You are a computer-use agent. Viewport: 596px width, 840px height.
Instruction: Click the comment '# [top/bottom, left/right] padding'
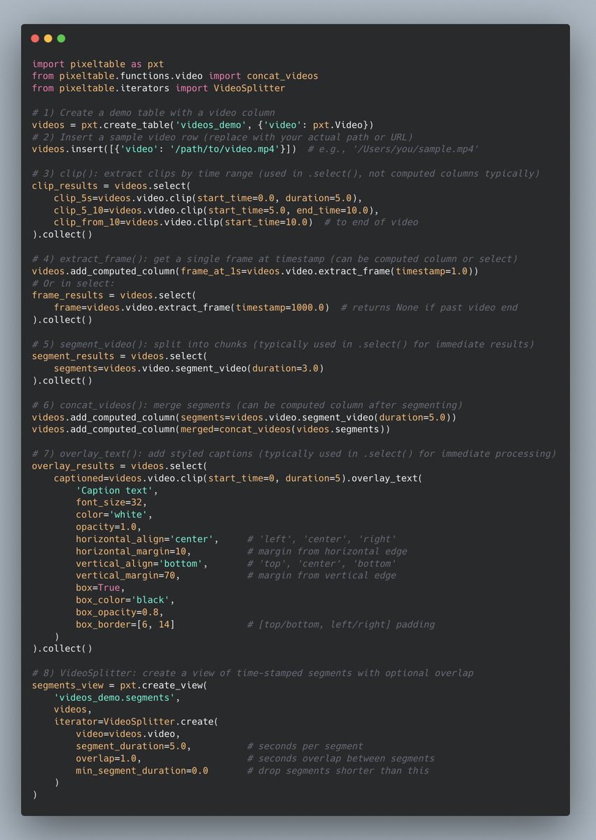click(x=340, y=624)
